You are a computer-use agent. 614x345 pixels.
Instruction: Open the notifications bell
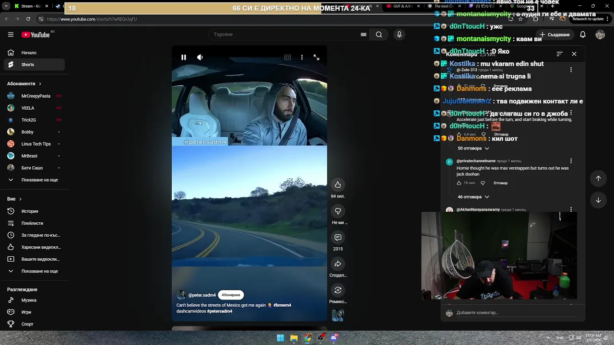[x=583, y=34]
